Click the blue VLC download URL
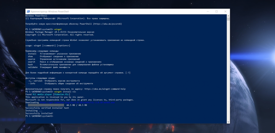This screenshot has width=275, height=133. pyautogui.click(x=77, y=103)
